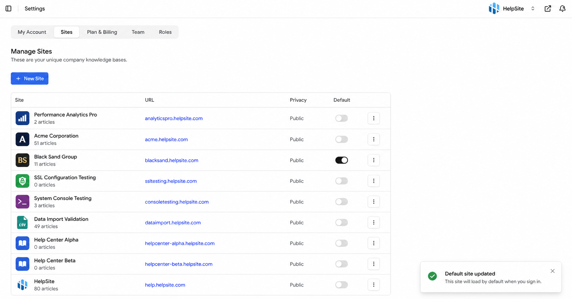Click the Data Import Validation name
This screenshot has height=299, width=572.
pyautogui.click(x=61, y=219)
